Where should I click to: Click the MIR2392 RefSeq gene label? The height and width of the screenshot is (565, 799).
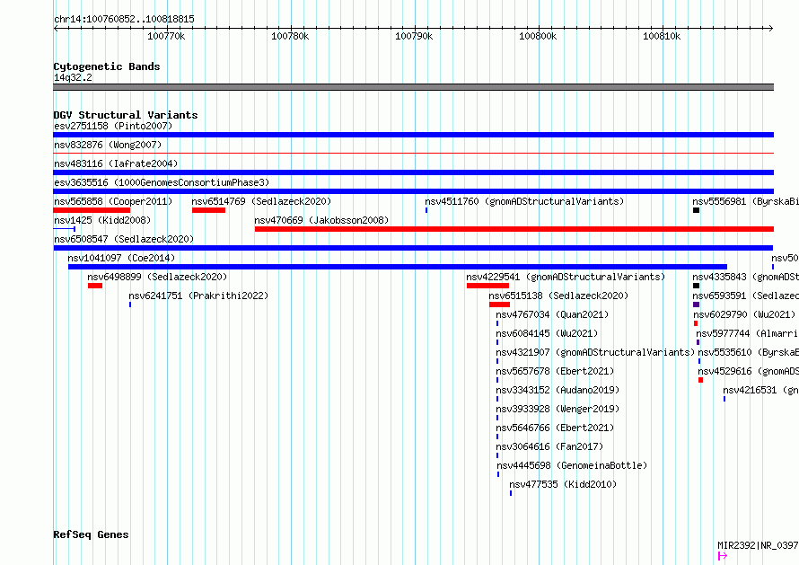759,545
